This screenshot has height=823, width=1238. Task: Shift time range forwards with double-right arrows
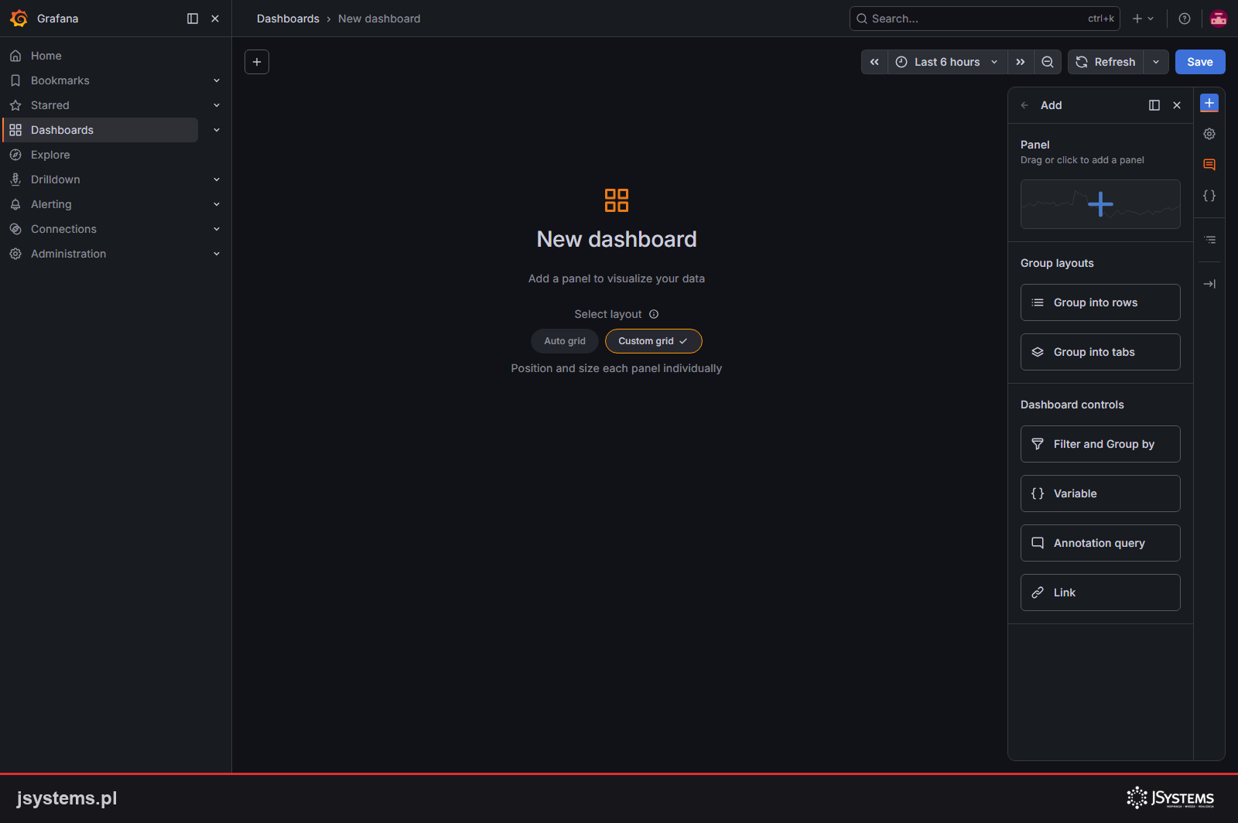click(x=1021, y=62)
